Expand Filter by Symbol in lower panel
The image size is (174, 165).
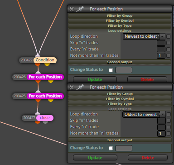[x=120, y=99]
